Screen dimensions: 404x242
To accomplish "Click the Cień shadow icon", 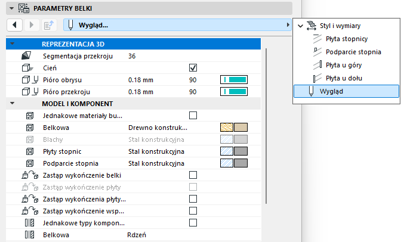I will [27, 68].
